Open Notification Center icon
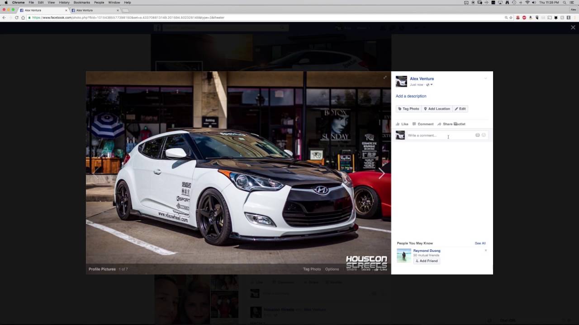The height and width of the screenshot is (325, 579). (573, 2)
